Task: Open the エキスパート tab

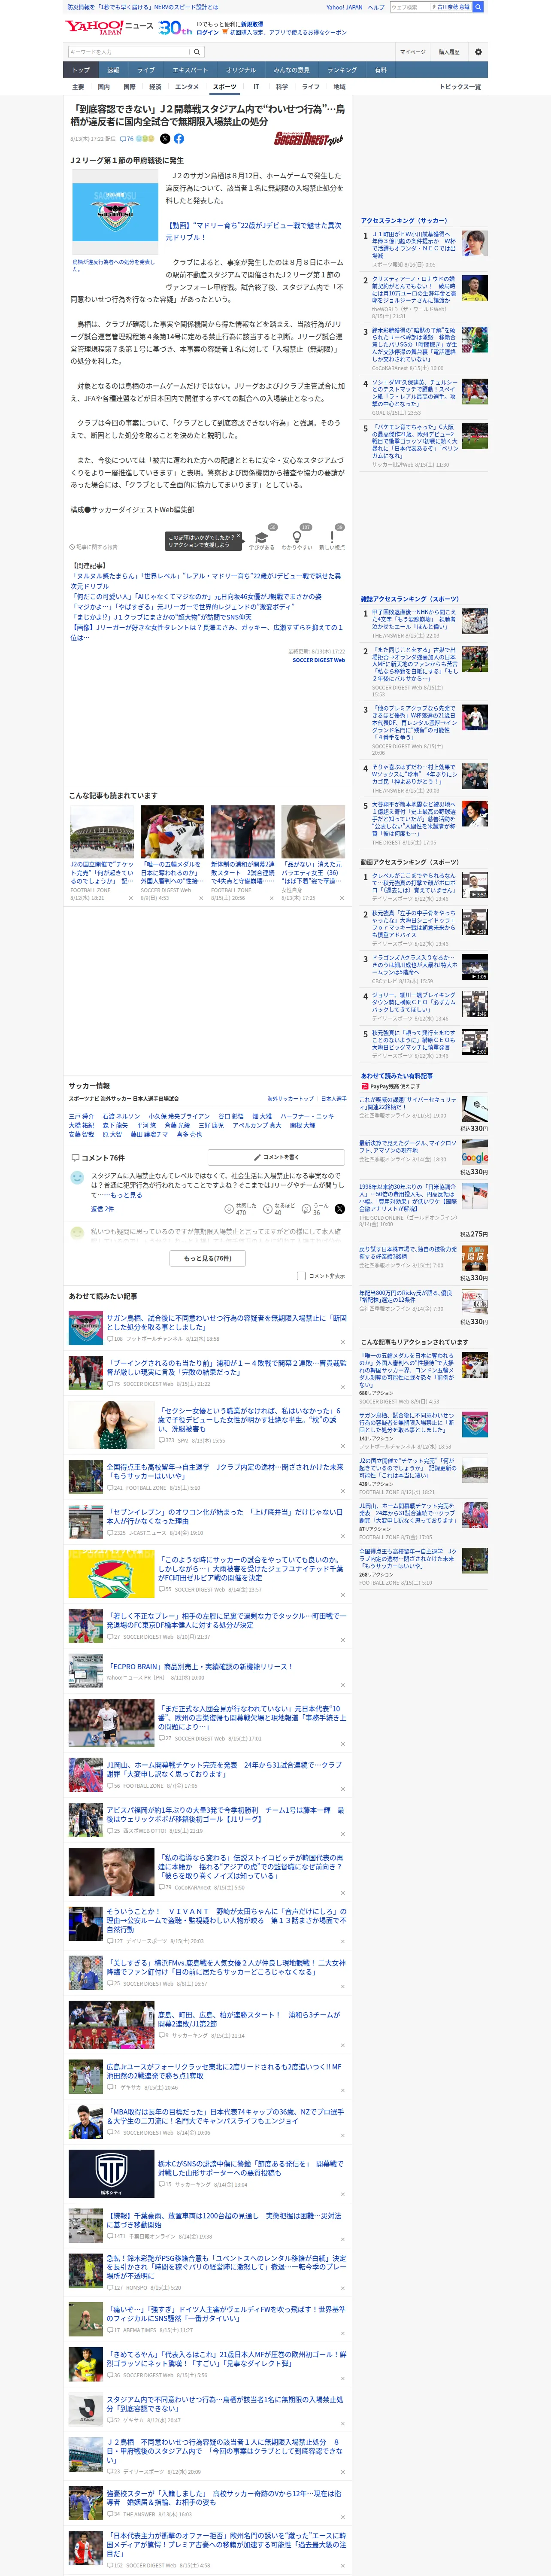Action: [190, 70]
